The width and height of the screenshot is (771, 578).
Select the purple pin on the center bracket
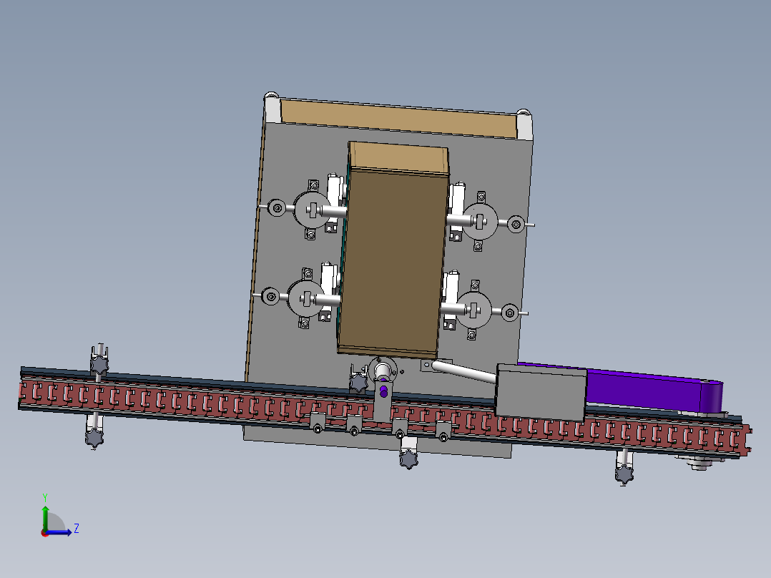[x=383, y=391]
